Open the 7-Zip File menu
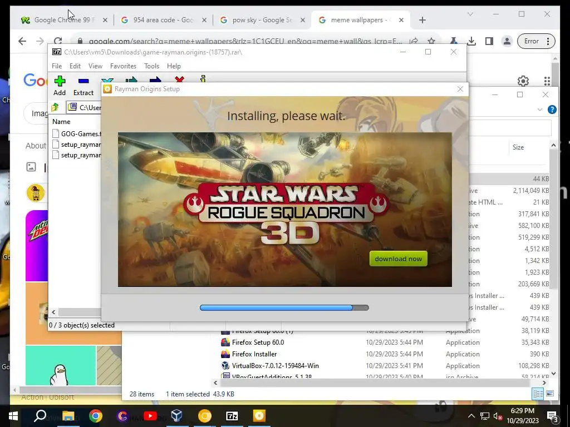The image size is (570, 427). coord(57,66)
